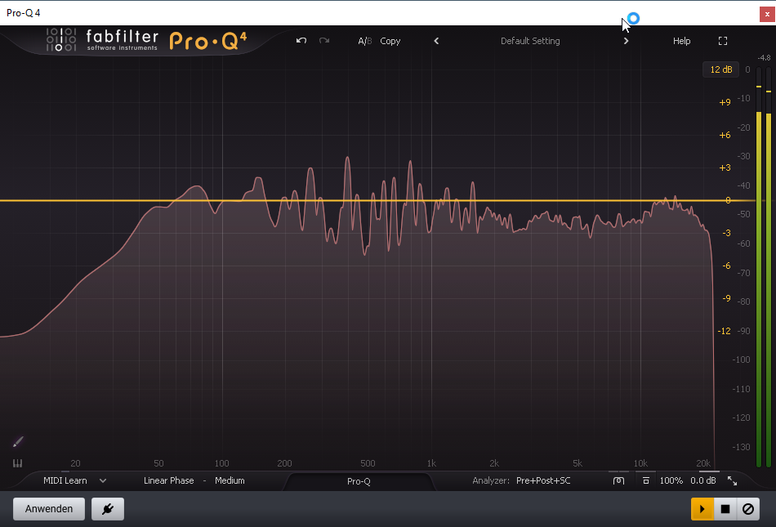
Task: Open the Linear Phase processing mode menu
Action: 169,481
